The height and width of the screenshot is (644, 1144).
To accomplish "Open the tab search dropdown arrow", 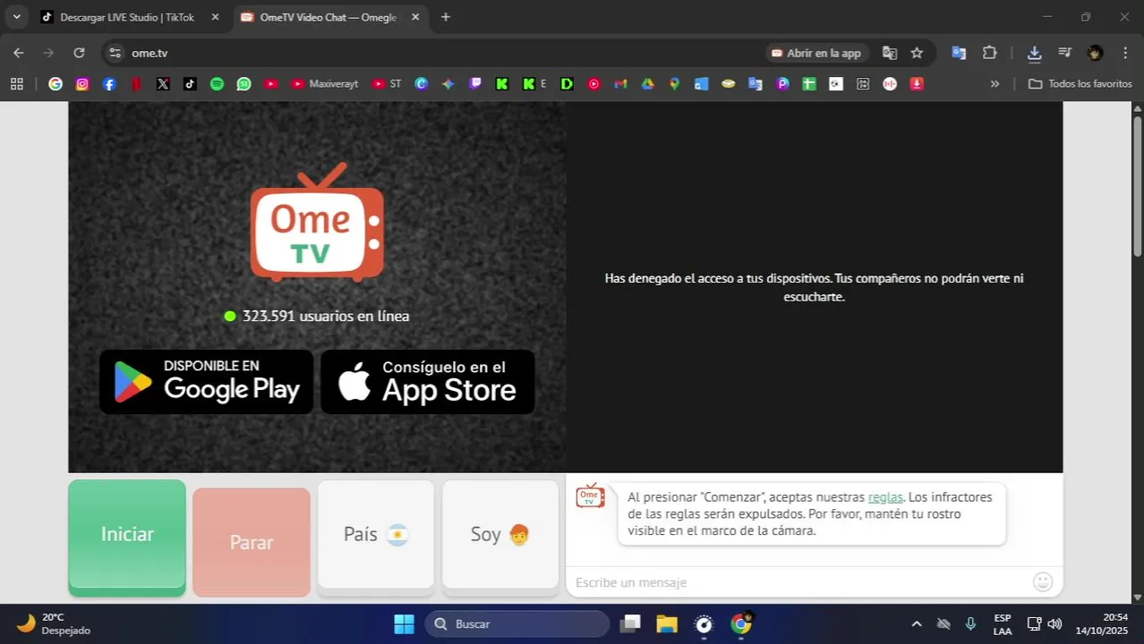I will (16, 17).
